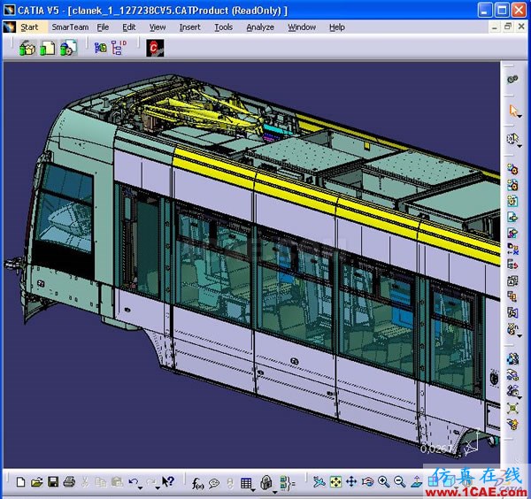Choose the Select arrow tool
The width and height of the screenshot is (531, 499).
click(x=513, y=111)
